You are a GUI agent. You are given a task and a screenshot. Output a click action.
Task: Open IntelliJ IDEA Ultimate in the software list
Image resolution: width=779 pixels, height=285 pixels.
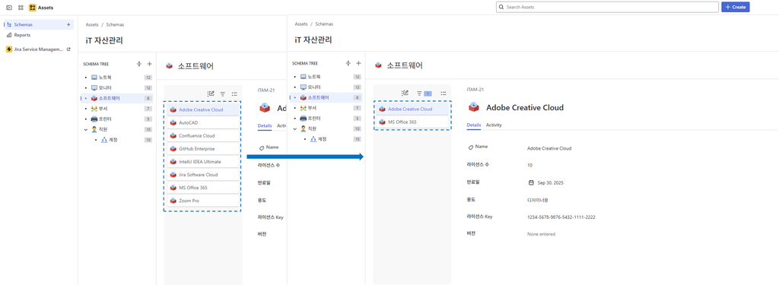[202, 162]
